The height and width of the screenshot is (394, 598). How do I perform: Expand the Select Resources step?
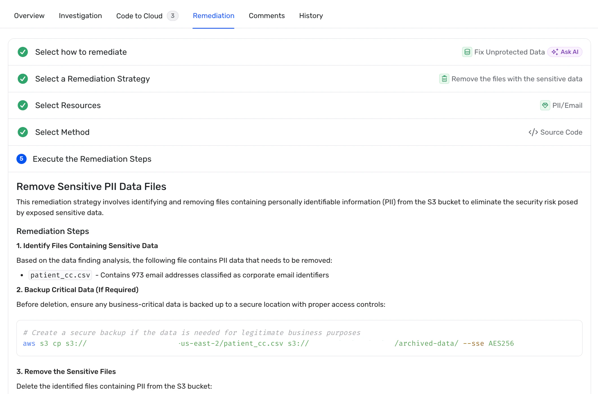68,105
